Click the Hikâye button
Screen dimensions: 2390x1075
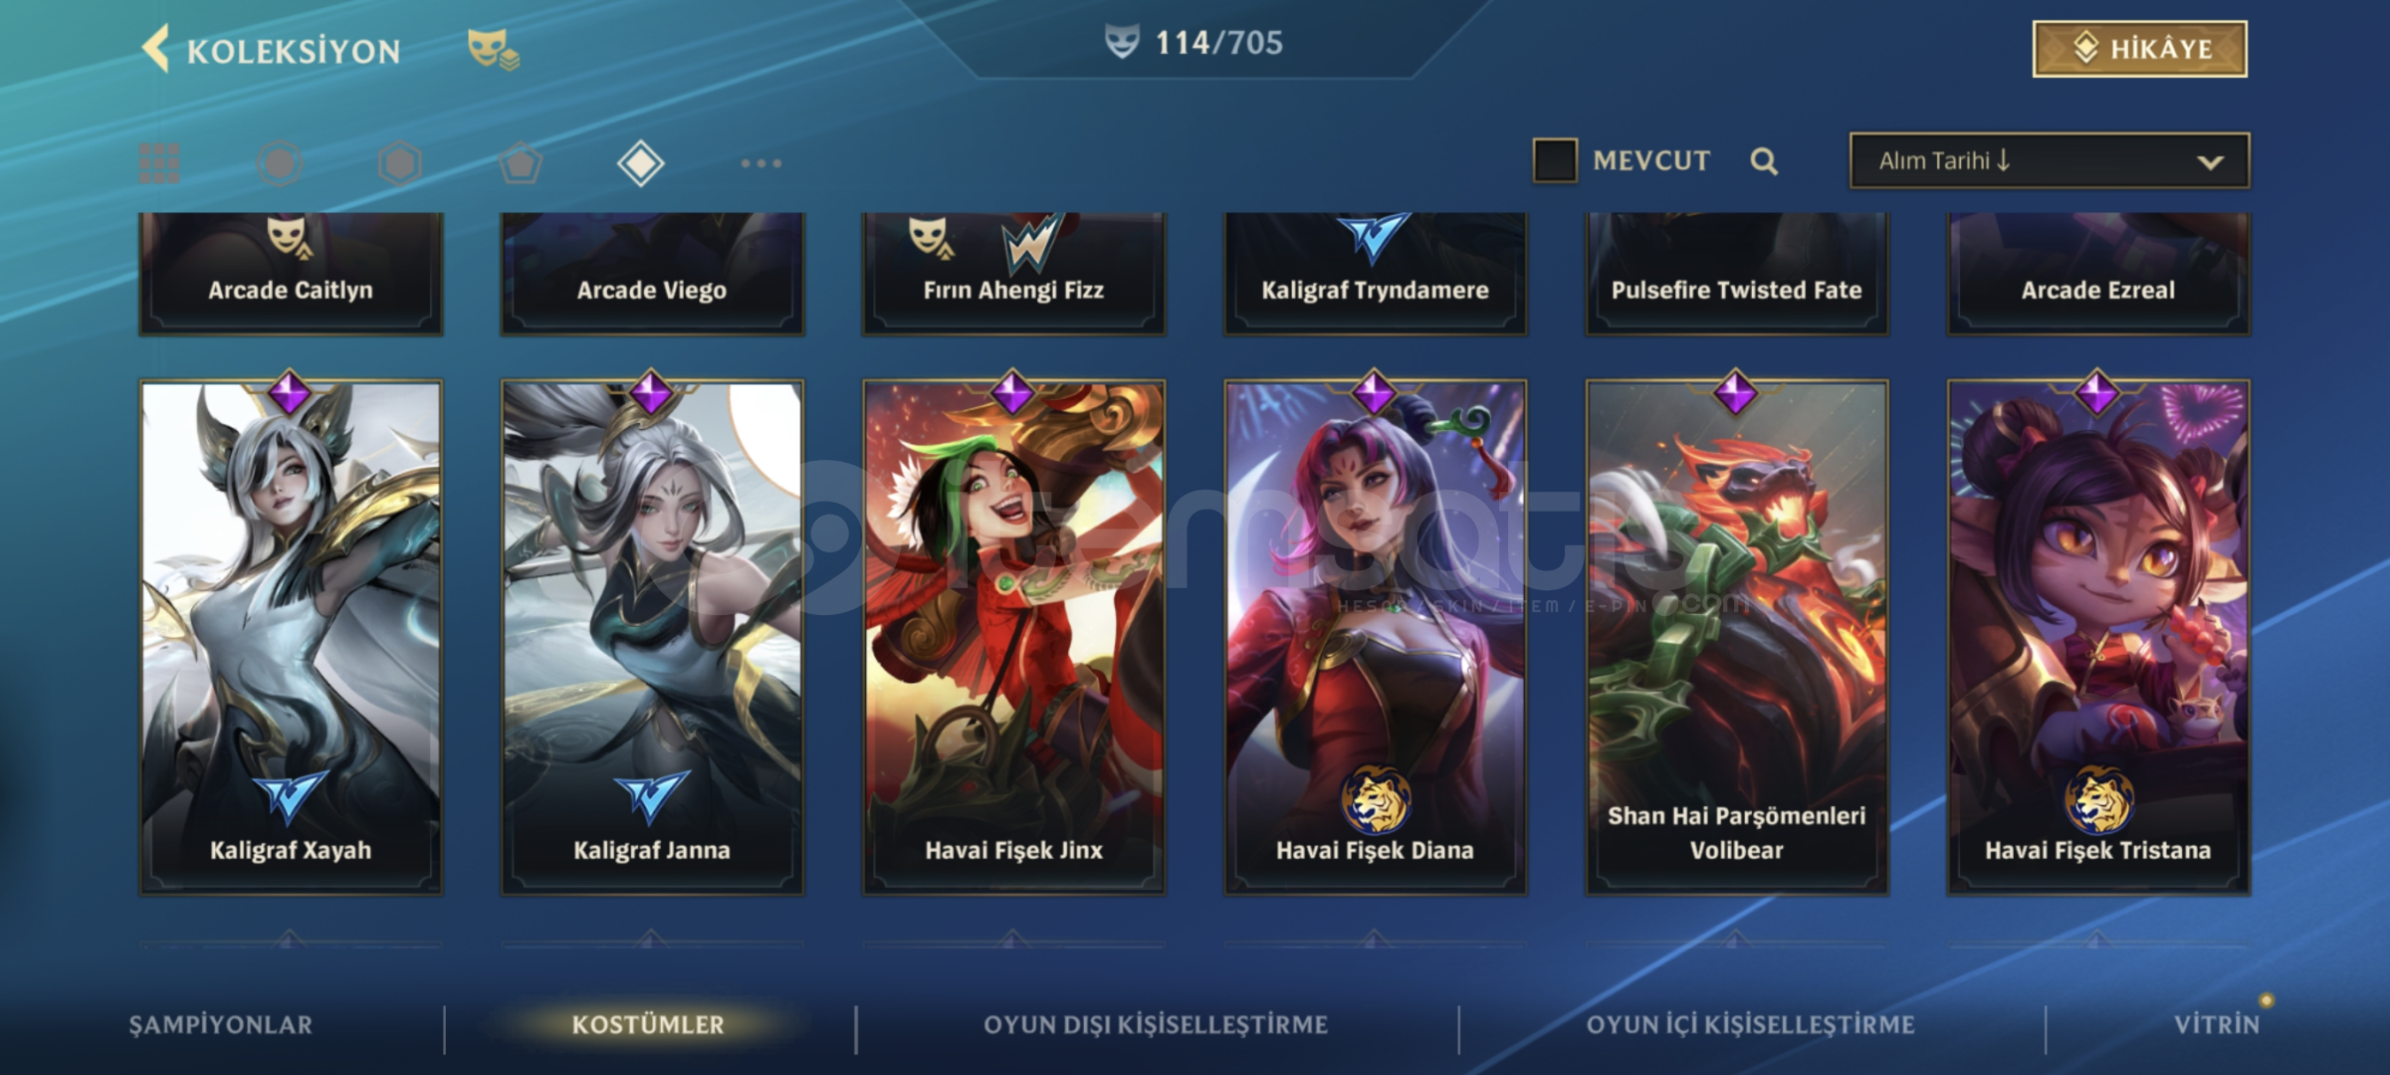coord(2139,49)
